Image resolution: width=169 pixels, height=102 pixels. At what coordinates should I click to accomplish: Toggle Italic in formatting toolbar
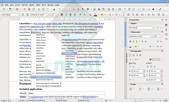click(x=66, y=15)
